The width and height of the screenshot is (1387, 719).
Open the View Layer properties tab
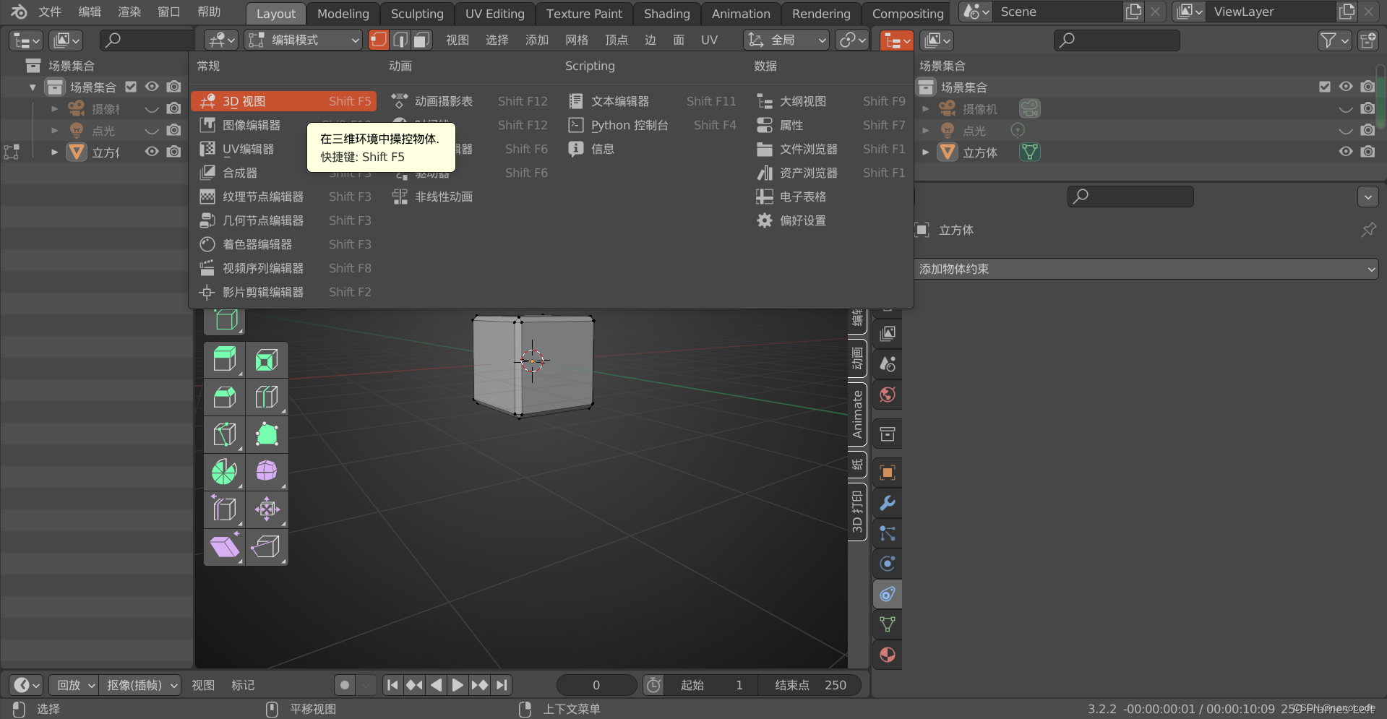coord(888,333)
